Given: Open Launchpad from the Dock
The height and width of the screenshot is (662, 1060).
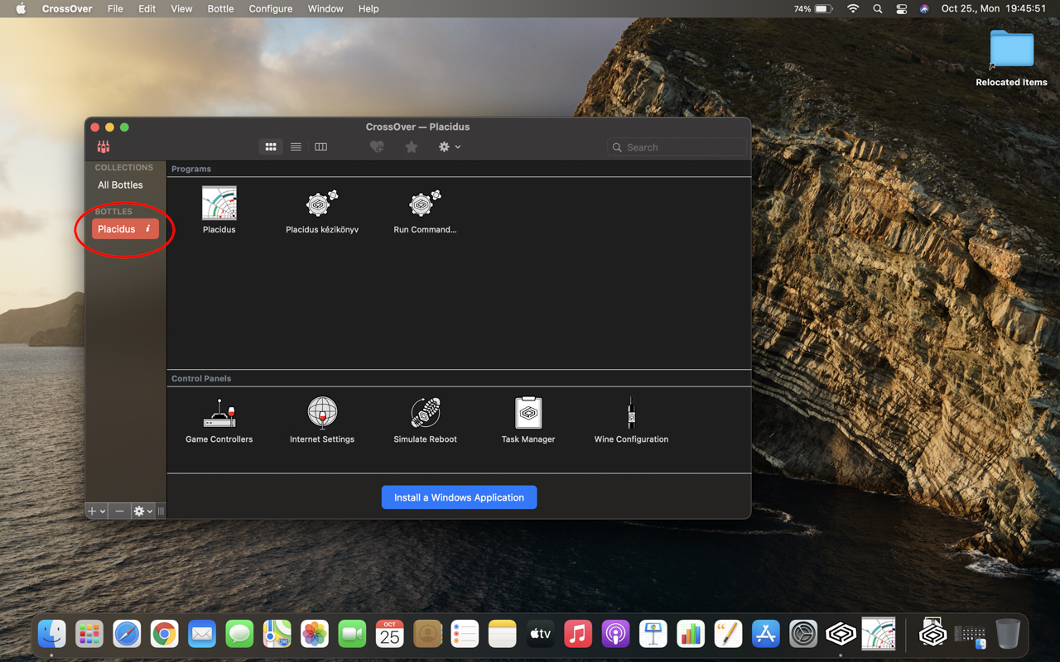Looking at the screenshot, I should click(89, 635).
